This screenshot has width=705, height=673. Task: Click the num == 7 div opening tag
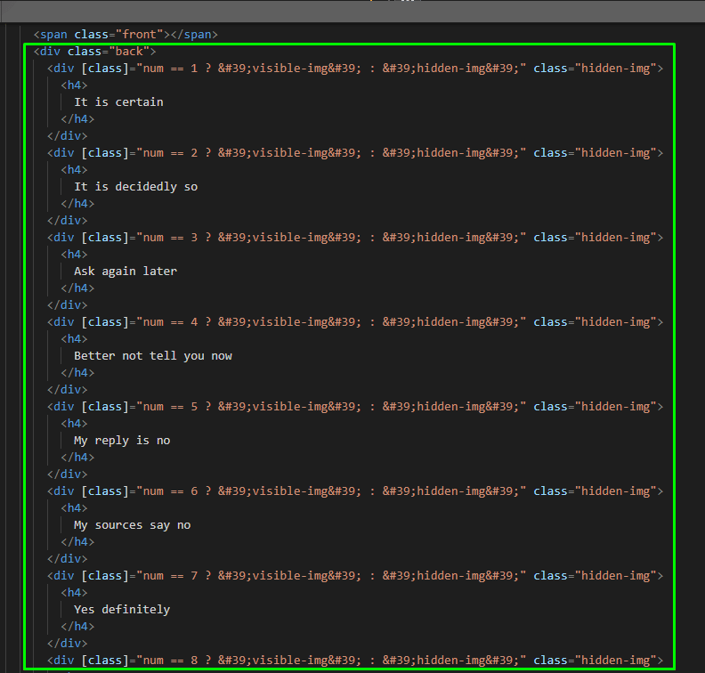62,576
